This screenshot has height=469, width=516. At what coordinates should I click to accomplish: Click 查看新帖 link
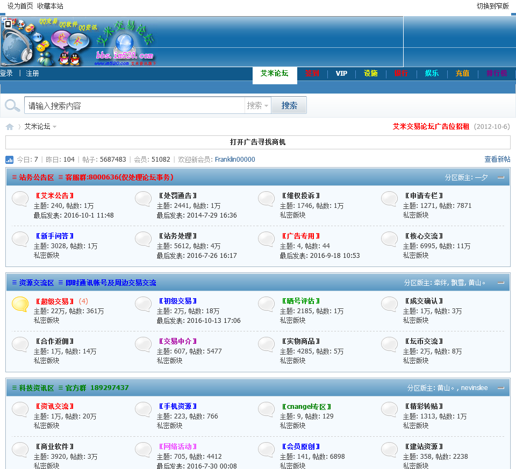(497, 160)
